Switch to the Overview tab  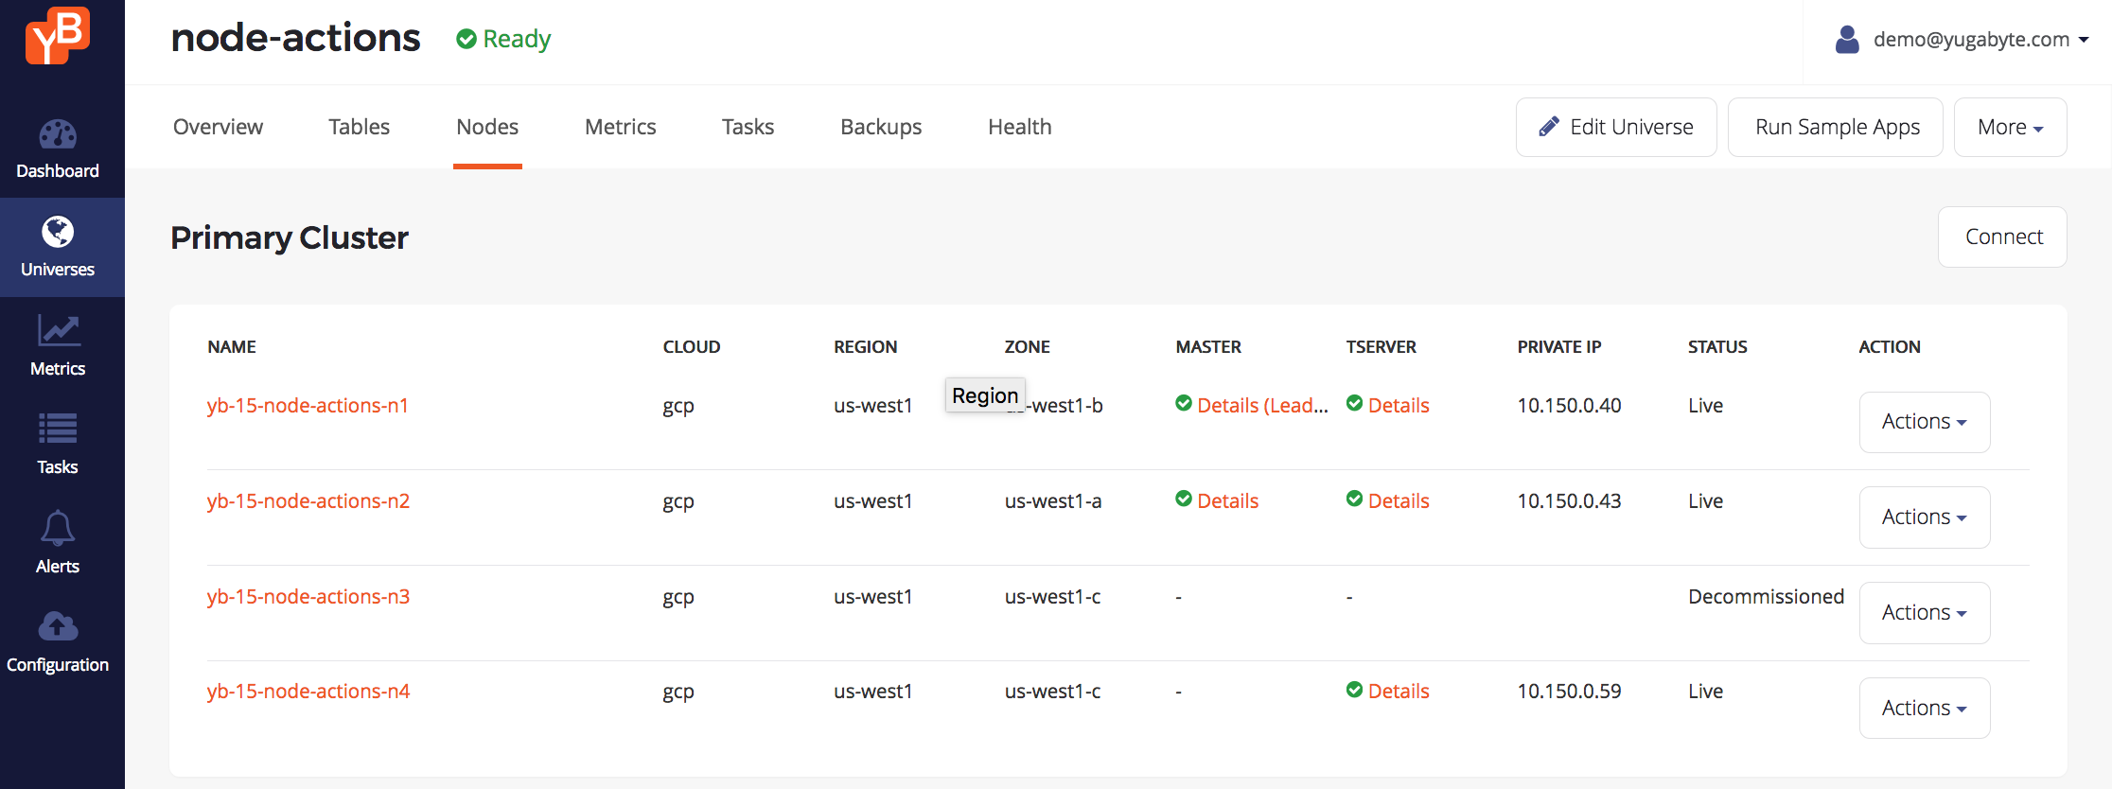pos(218,127)
